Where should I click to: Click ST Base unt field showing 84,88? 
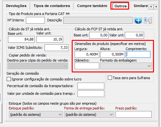point(21,39)
